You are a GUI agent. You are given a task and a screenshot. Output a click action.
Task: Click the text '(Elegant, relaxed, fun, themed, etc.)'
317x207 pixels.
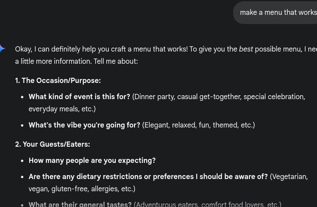199,125
